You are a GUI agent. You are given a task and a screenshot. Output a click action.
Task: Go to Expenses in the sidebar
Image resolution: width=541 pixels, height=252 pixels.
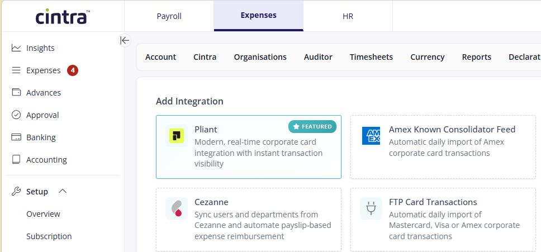[x=44, y=70]
